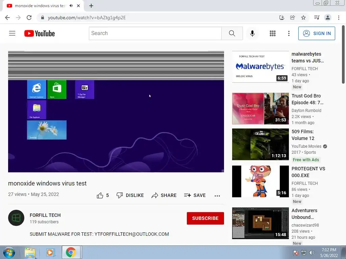Click the SUBMIT MALWARE FOR TEST description text
Image resolution: width=346 pixels, height=259 pixels.
point(99,234)
